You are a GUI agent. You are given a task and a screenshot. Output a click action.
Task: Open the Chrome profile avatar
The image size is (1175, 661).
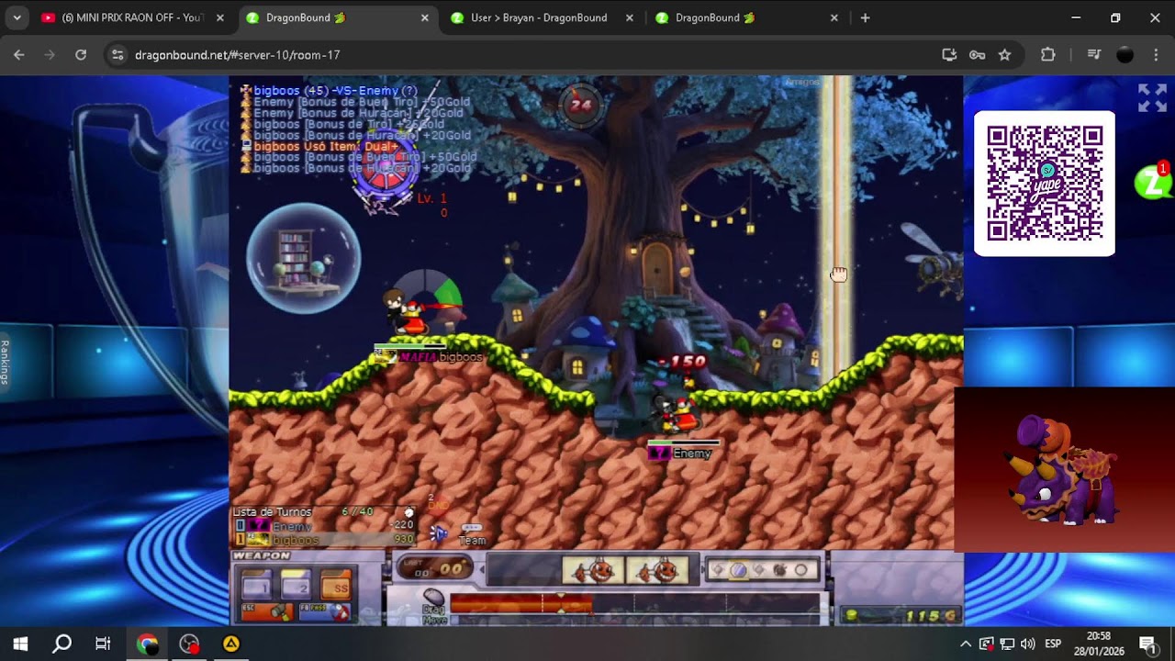[1125, 55]
